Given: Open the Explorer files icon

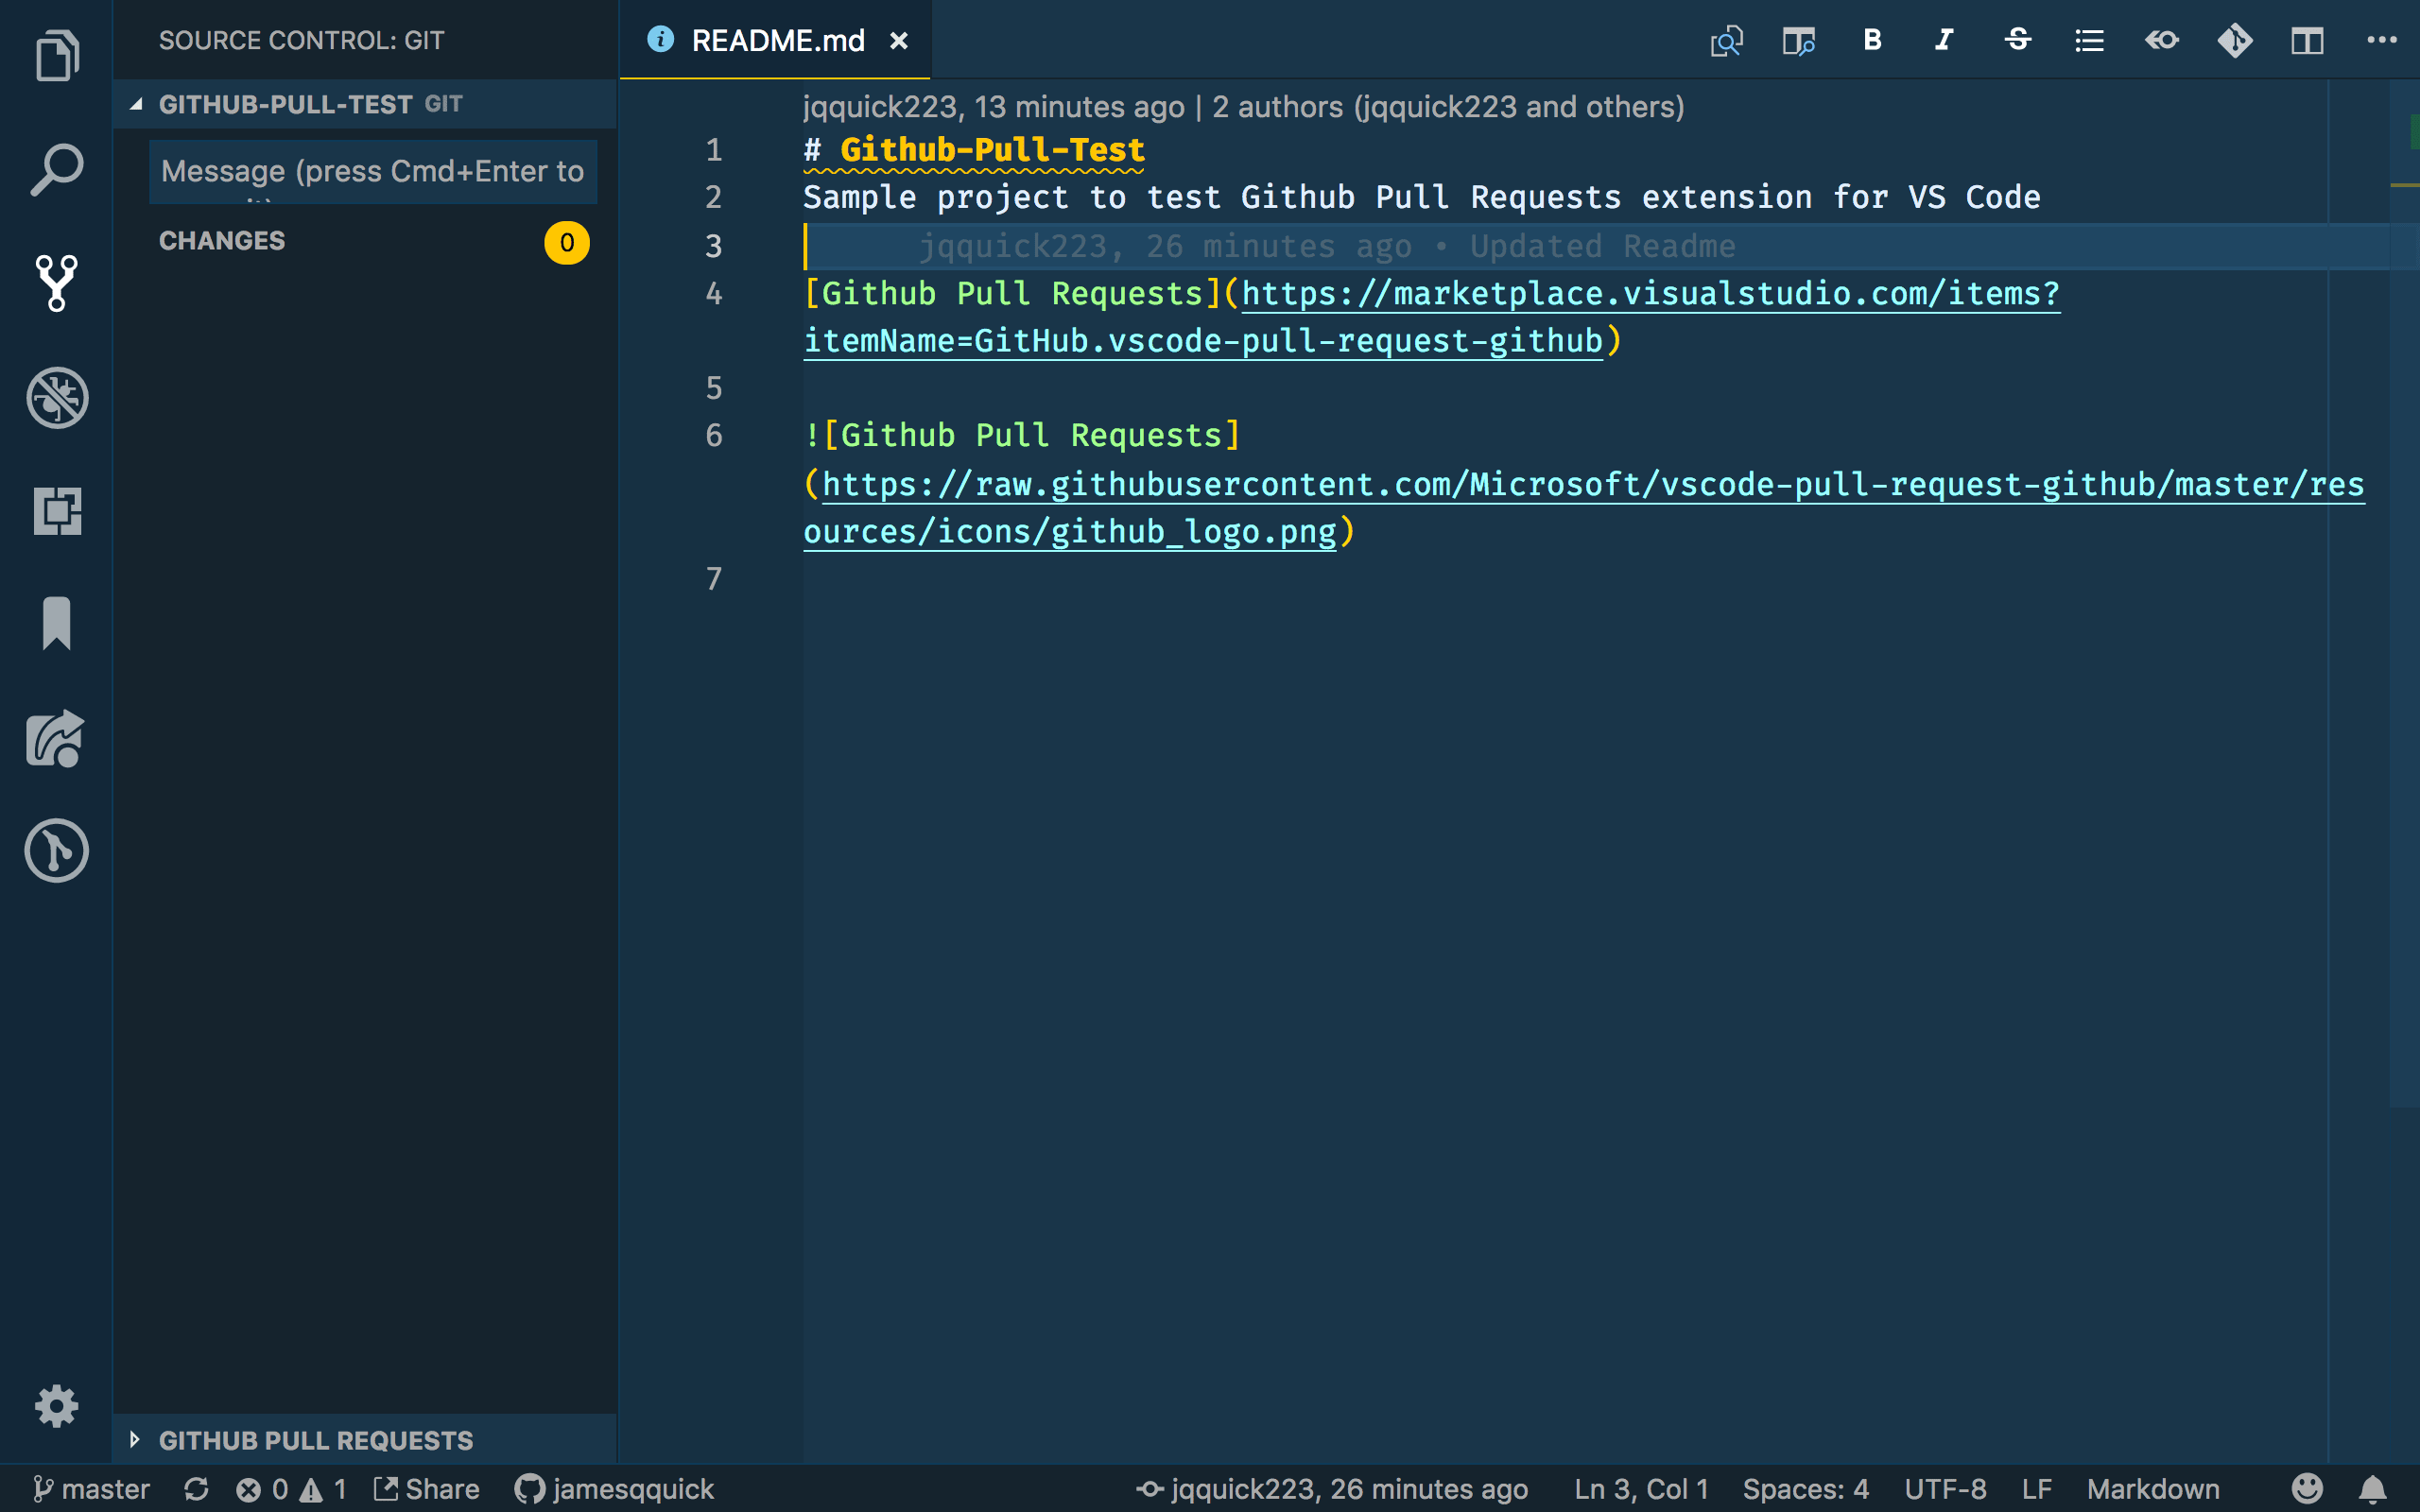Looking at the screenshot, I should [x=57, y=56].
